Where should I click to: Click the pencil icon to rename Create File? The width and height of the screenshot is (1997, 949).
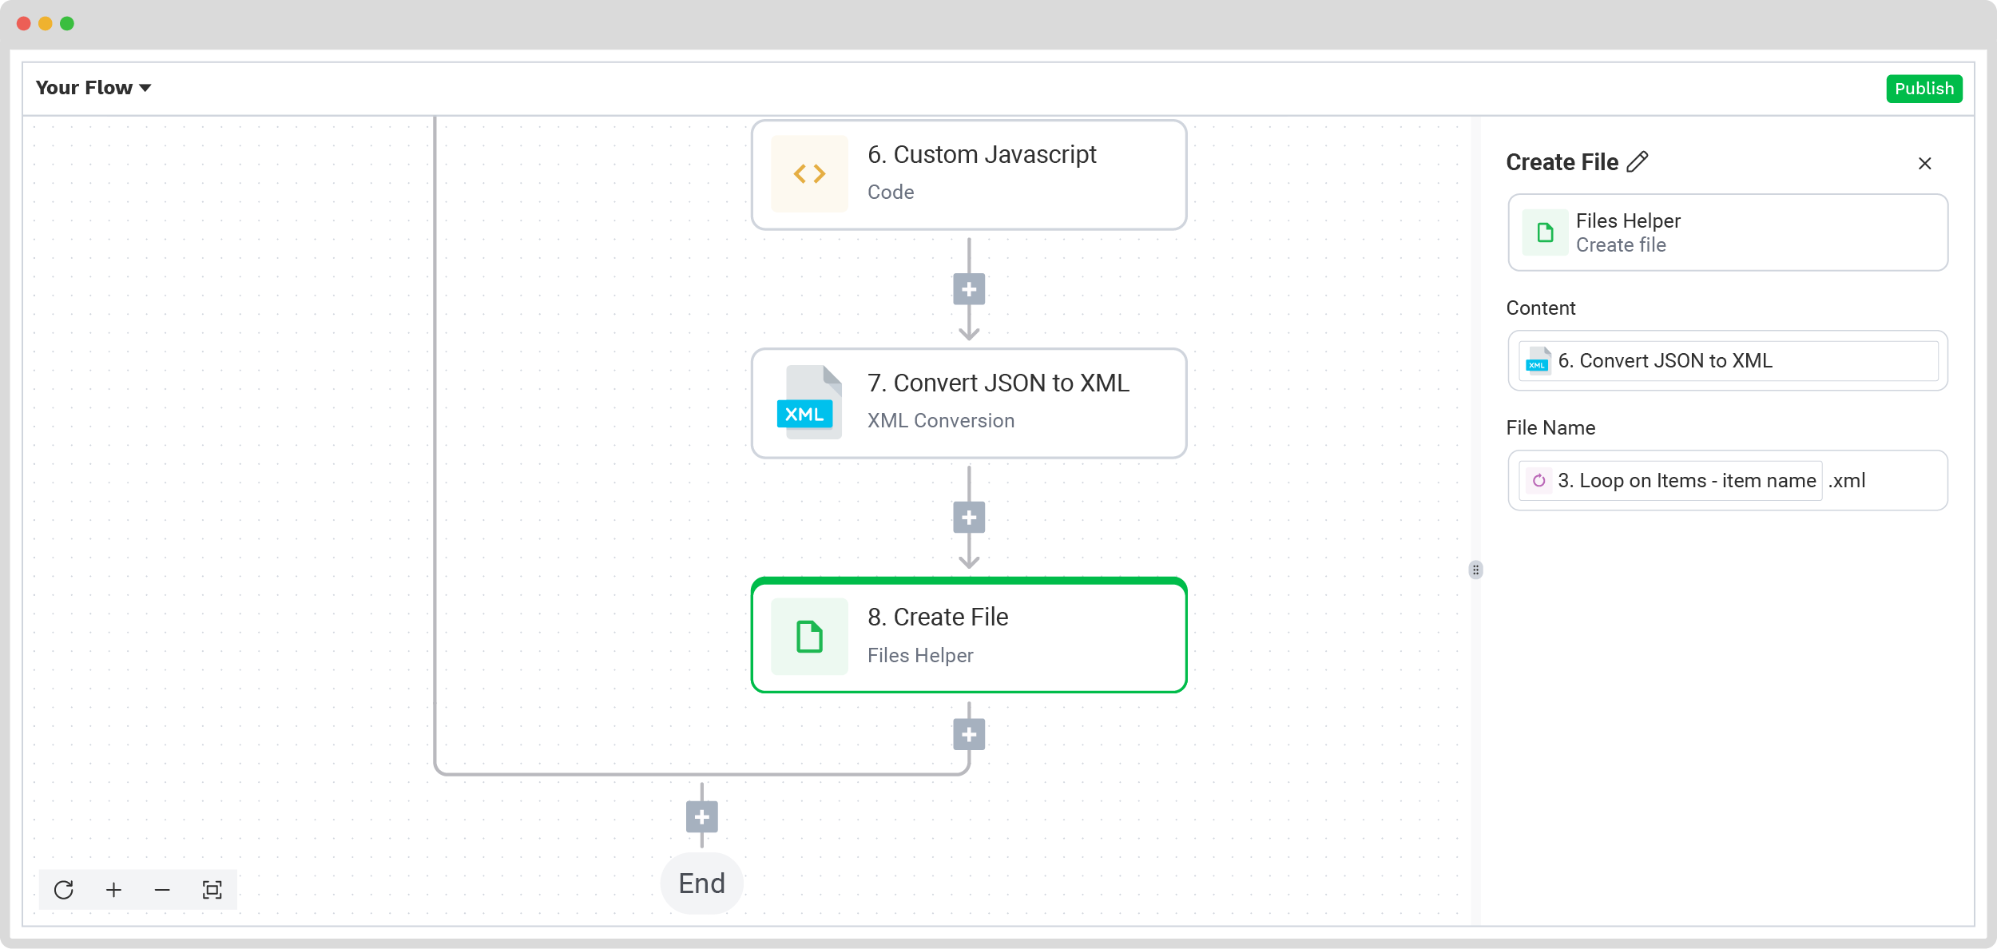tap(1638, 162)
